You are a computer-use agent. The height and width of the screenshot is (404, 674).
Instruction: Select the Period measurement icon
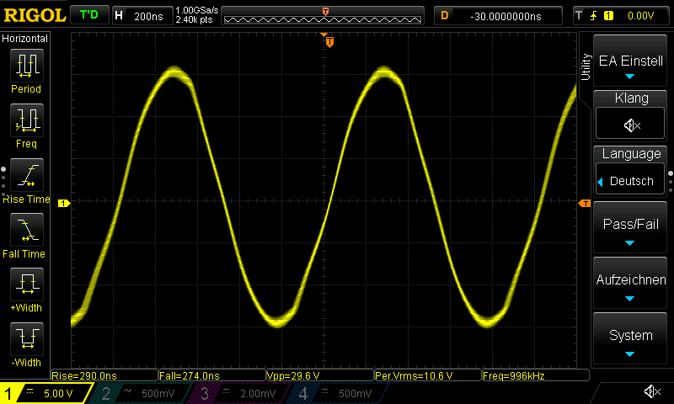coord(27,66)
